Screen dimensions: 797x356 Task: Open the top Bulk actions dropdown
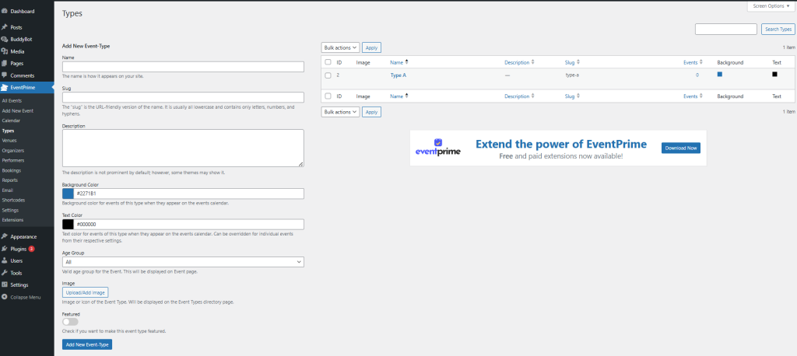point(340,47)
